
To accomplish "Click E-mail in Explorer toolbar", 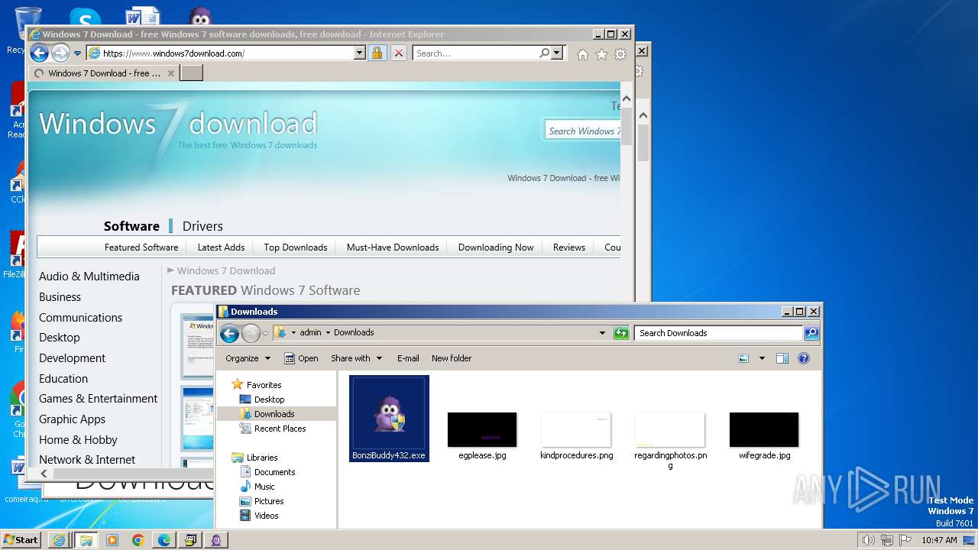I will [x=408, y=358].
